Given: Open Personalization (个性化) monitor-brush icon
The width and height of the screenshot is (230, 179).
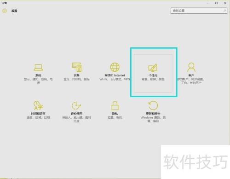Looking at the screenshot, I should pos(153,68).
